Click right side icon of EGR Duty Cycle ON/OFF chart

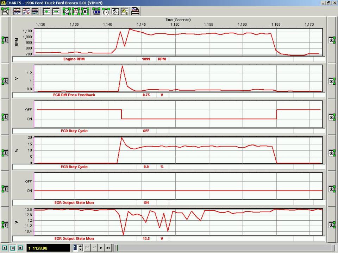coord(332,117)
